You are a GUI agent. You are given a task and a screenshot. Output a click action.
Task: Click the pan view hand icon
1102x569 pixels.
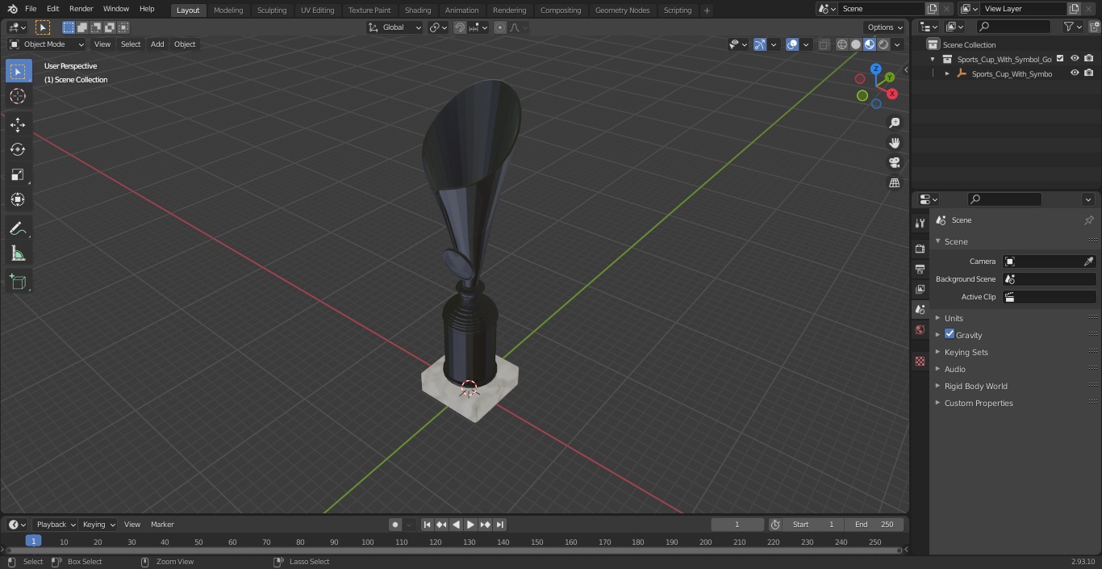(895, 143)
